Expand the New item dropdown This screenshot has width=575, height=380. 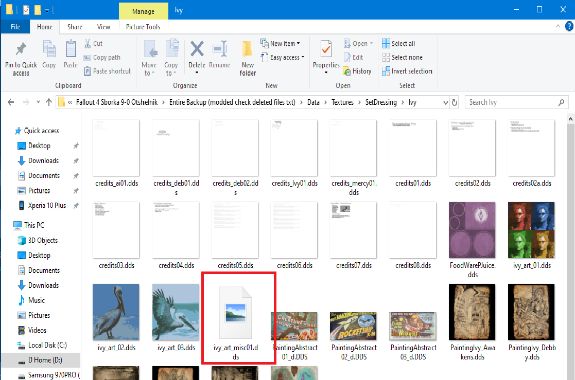tap(298, 44)
